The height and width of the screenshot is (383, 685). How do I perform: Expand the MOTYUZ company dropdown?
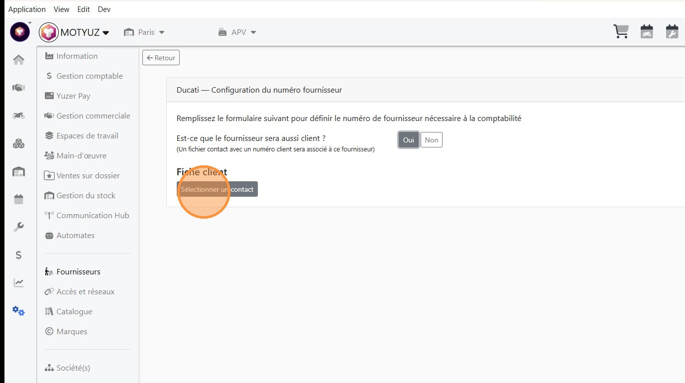(84, 32)
